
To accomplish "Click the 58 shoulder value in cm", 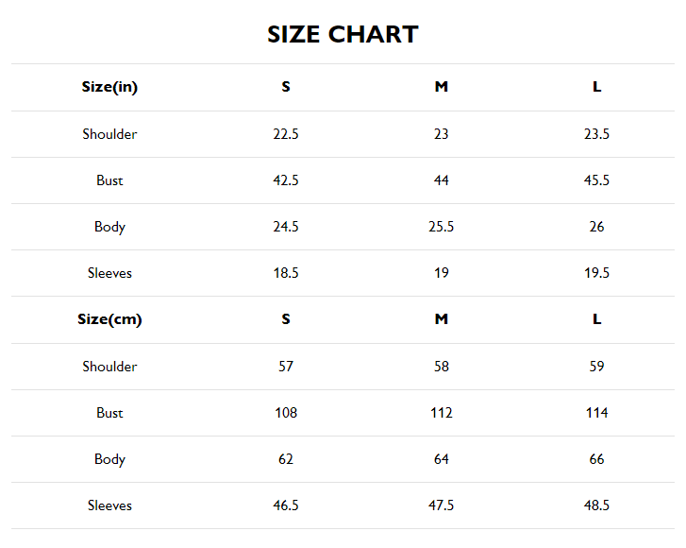I will click(441, 367).
